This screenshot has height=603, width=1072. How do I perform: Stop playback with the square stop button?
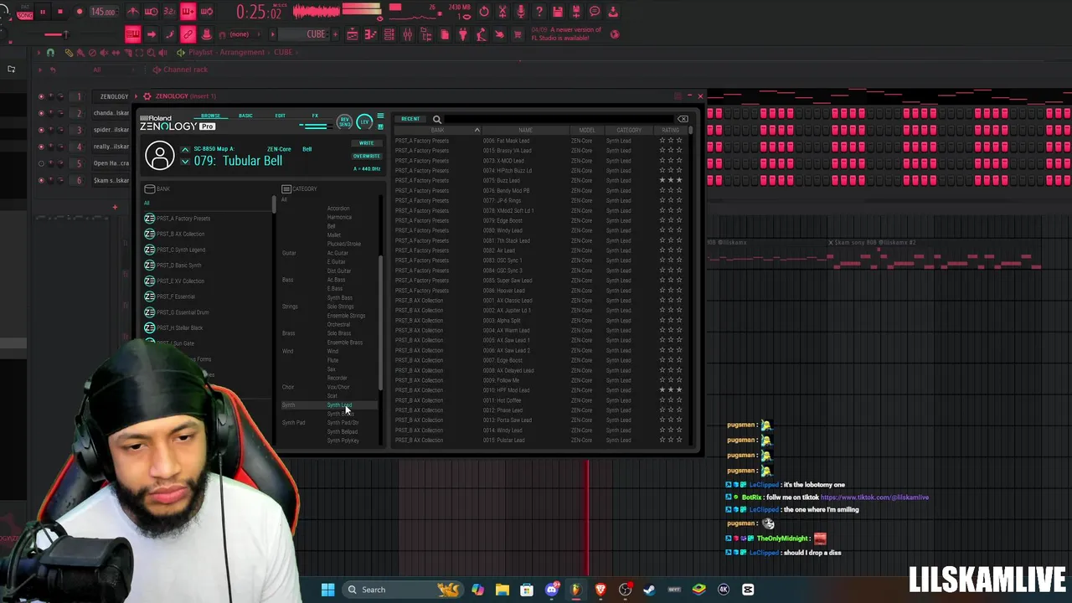[60, 12]
